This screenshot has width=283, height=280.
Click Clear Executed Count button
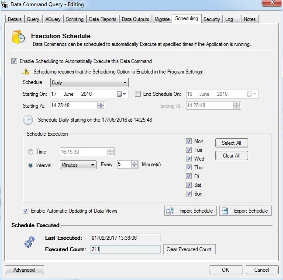[x=190, y=249]
